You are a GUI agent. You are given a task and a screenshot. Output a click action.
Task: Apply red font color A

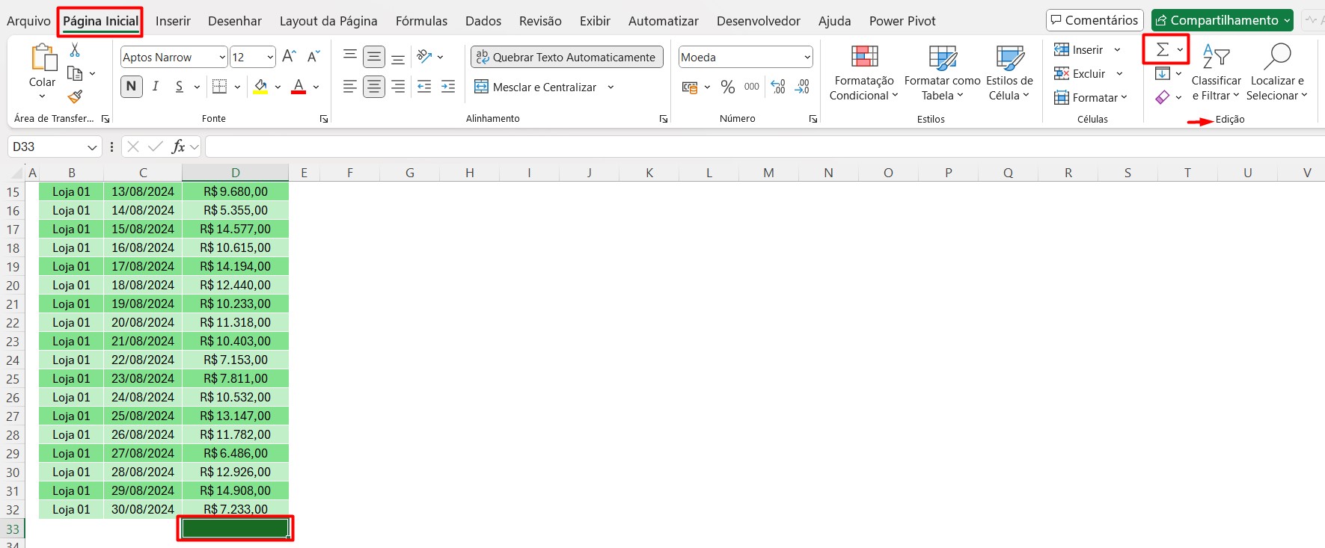(299, 87)
